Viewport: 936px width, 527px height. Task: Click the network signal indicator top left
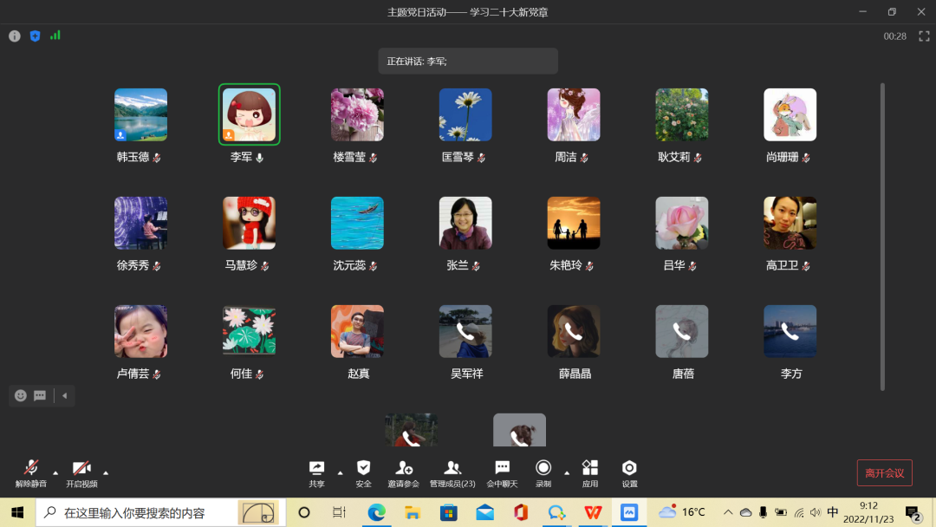pos(55,36)
